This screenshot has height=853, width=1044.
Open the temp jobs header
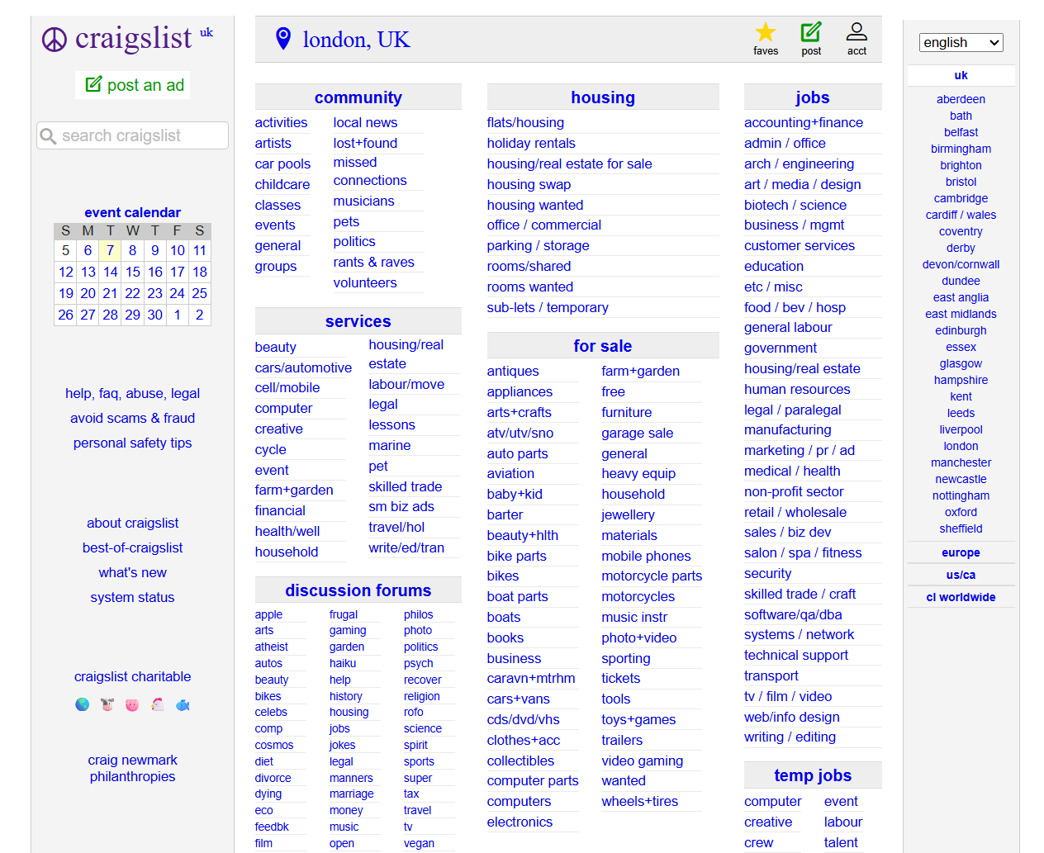(x=813, y=775)
